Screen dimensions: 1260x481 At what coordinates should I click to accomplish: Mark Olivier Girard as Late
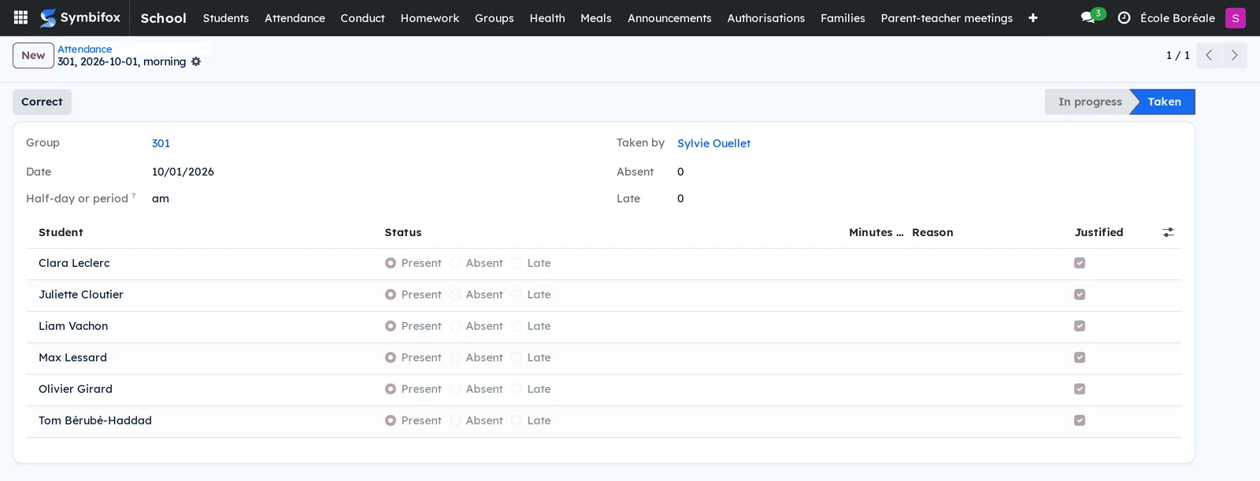pos(517,389)
